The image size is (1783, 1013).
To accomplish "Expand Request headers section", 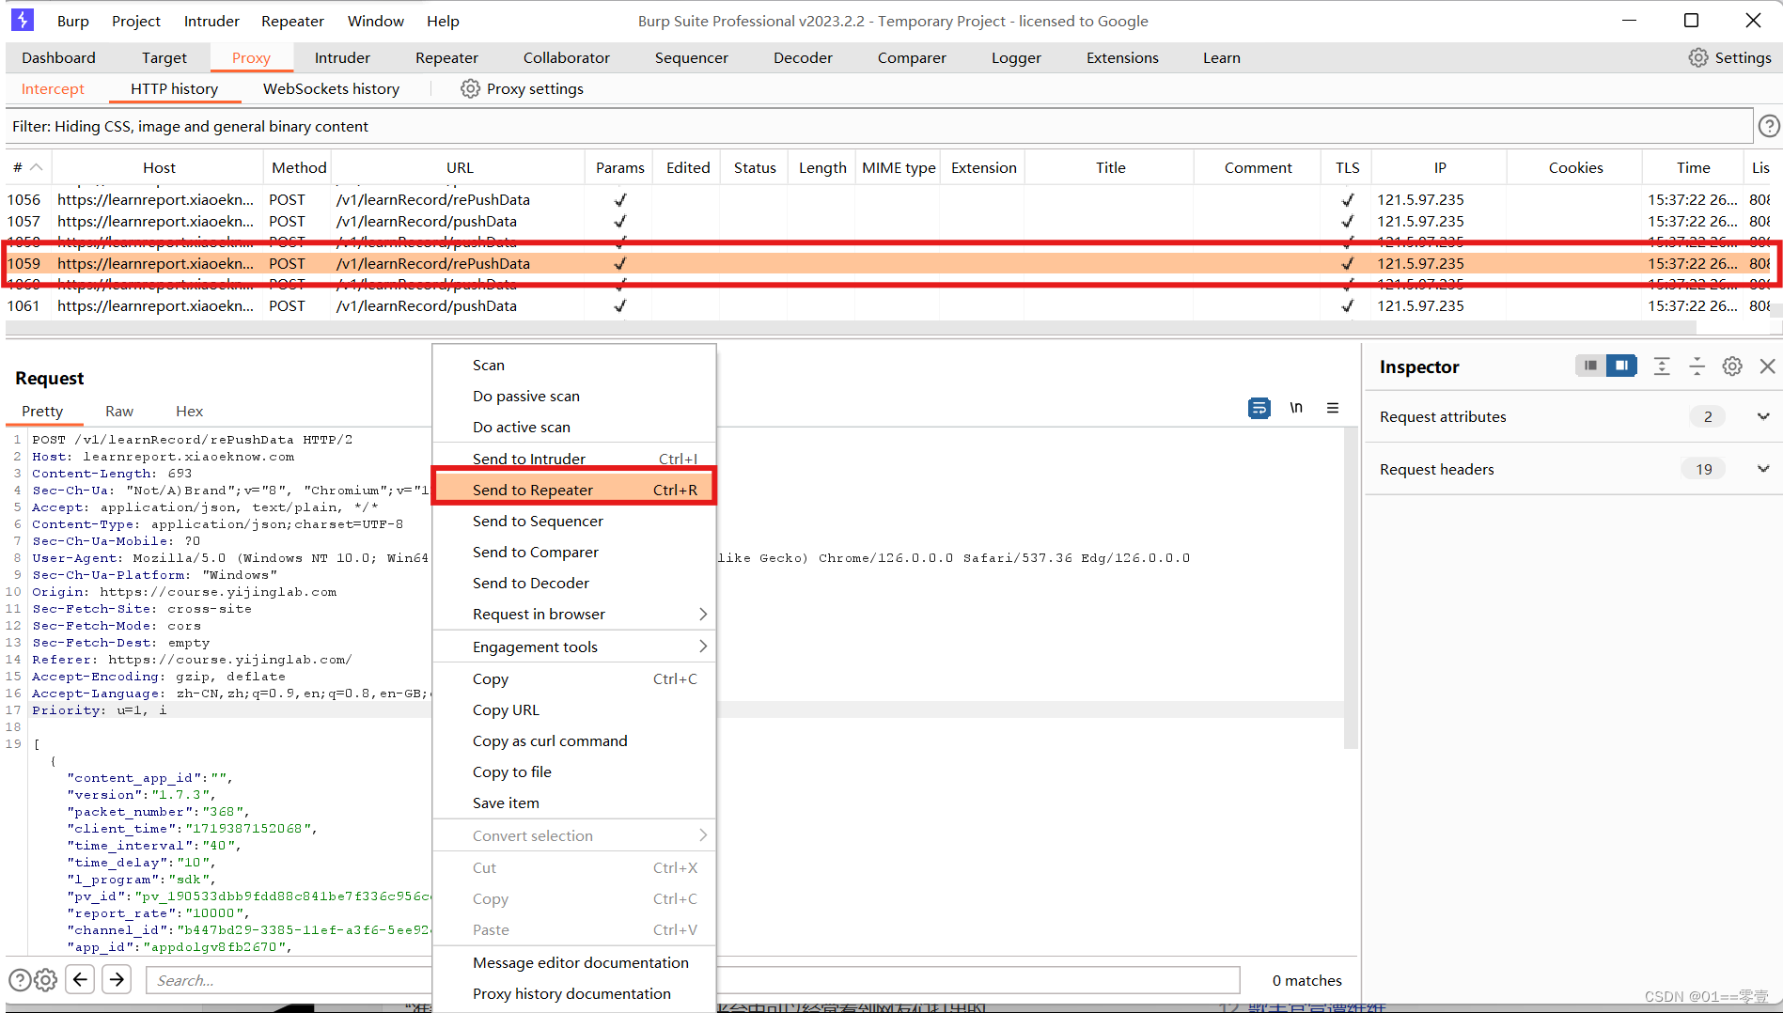I will (x=1763, y=469).
